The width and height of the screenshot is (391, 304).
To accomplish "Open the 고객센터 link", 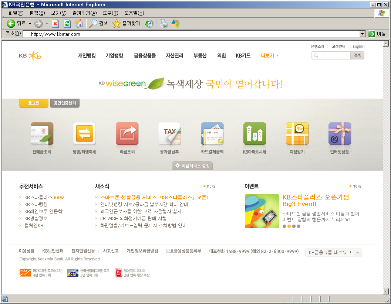I will (338, 46).
